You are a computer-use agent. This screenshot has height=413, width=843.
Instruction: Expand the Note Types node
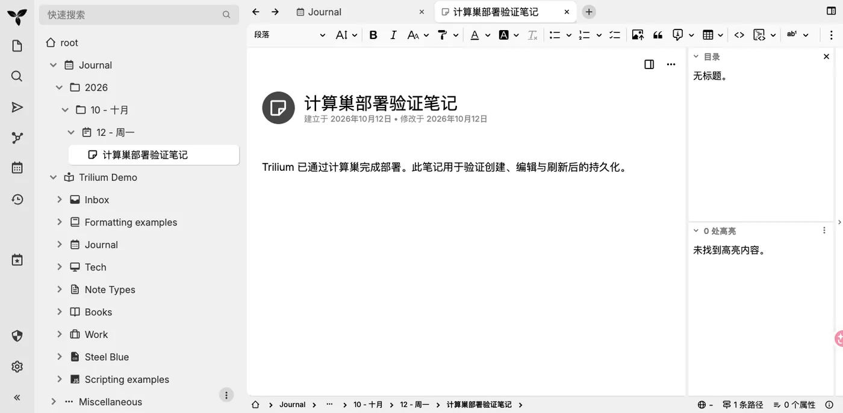coord(59,289)
